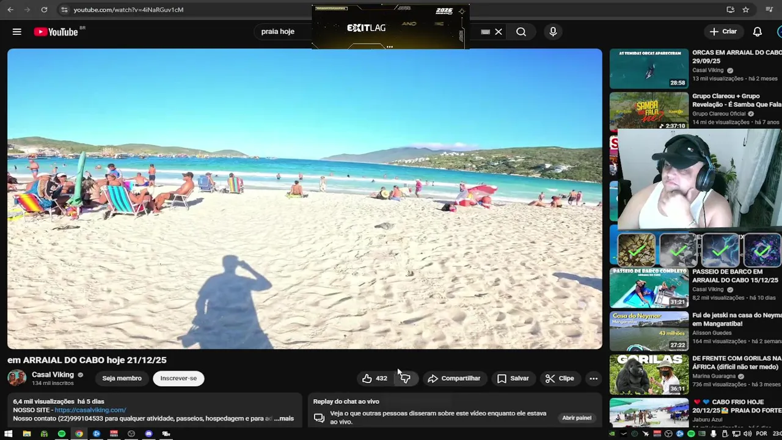The height and width of the screenshot is (440, 782).
Task: Click the install/cast icon in address bar
Action: pos(730,10)
